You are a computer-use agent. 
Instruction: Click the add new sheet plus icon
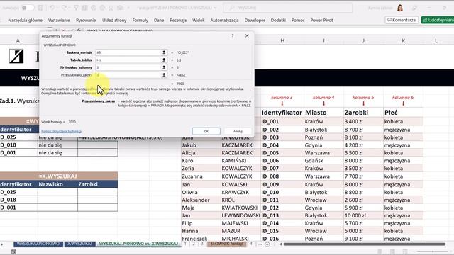pos(267,244)
